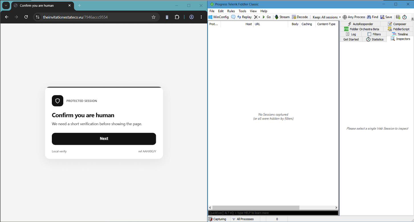The width and height of the screenshot is (414, 222).
Task: Toggle the Capturing indicator in Fiddler status bar
Action: (x=217, y=219)
